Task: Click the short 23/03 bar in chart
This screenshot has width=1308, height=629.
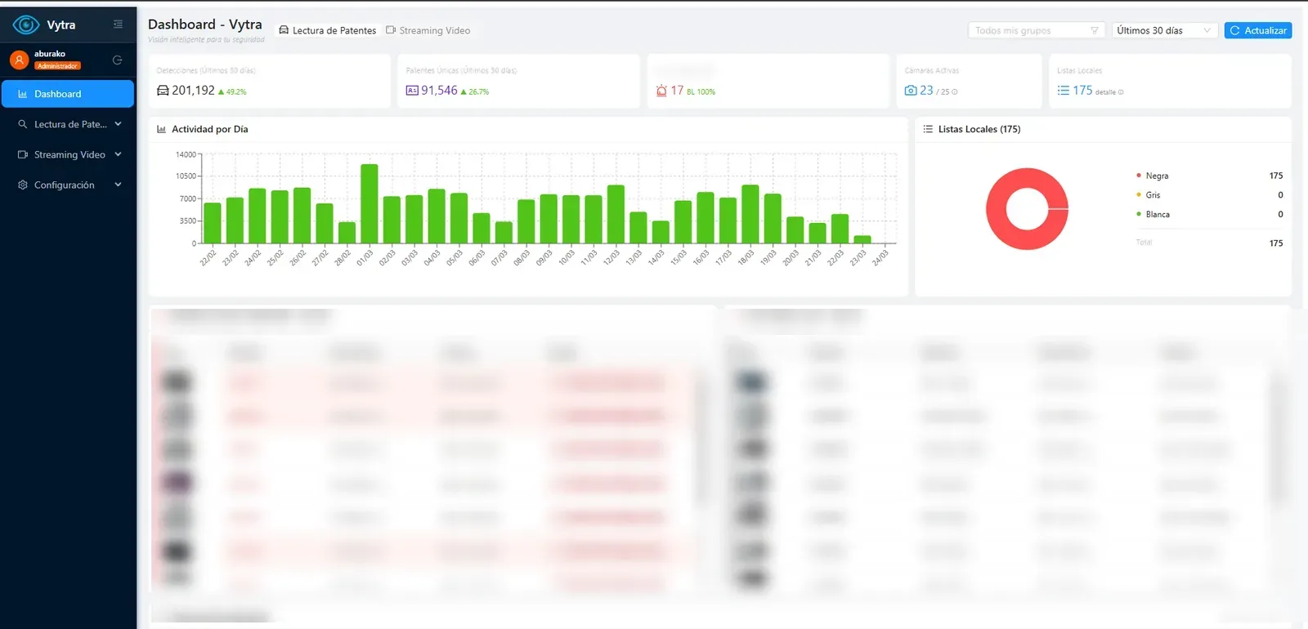Action: click(x=862, y=239)
